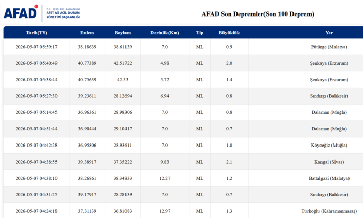Click latitude value 38.26861

(87, 178)
